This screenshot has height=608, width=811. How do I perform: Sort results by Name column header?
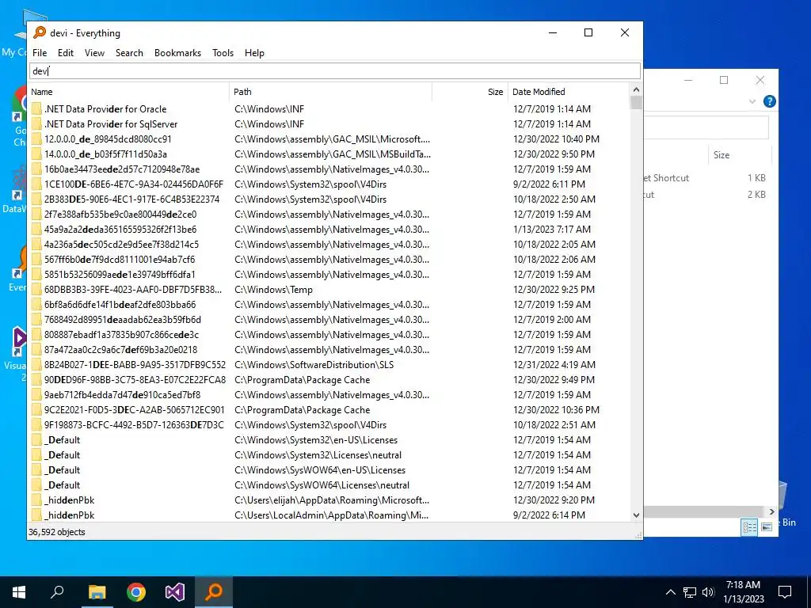coord(128,92)
